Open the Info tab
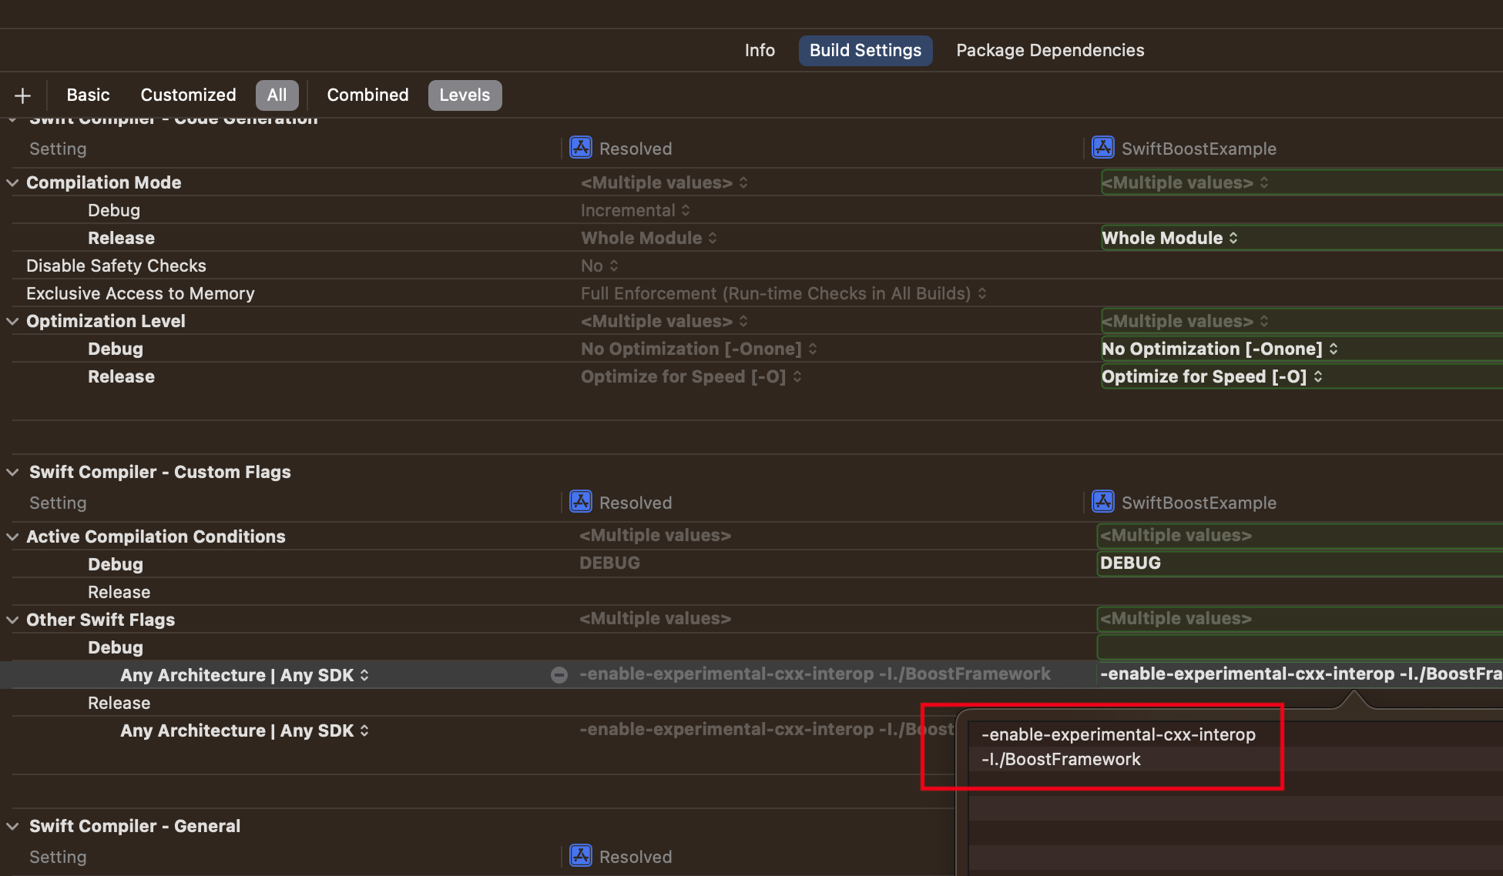Image resolution: width=1503 pixels, height=876 pixels. click(x=759, y=50)
